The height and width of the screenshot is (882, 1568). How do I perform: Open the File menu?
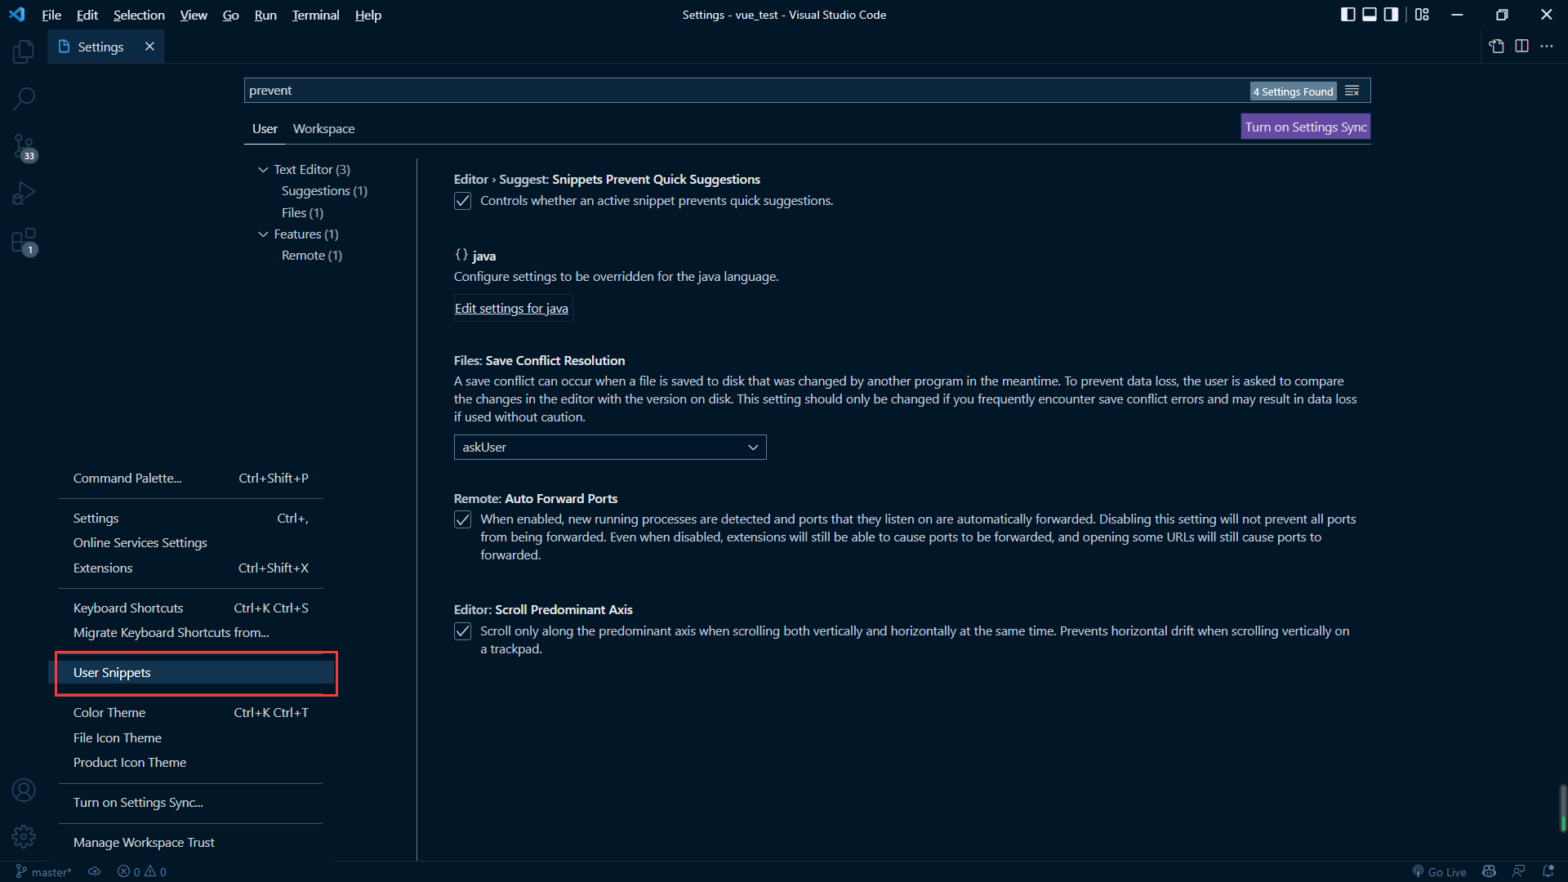[x=51, y=15]
